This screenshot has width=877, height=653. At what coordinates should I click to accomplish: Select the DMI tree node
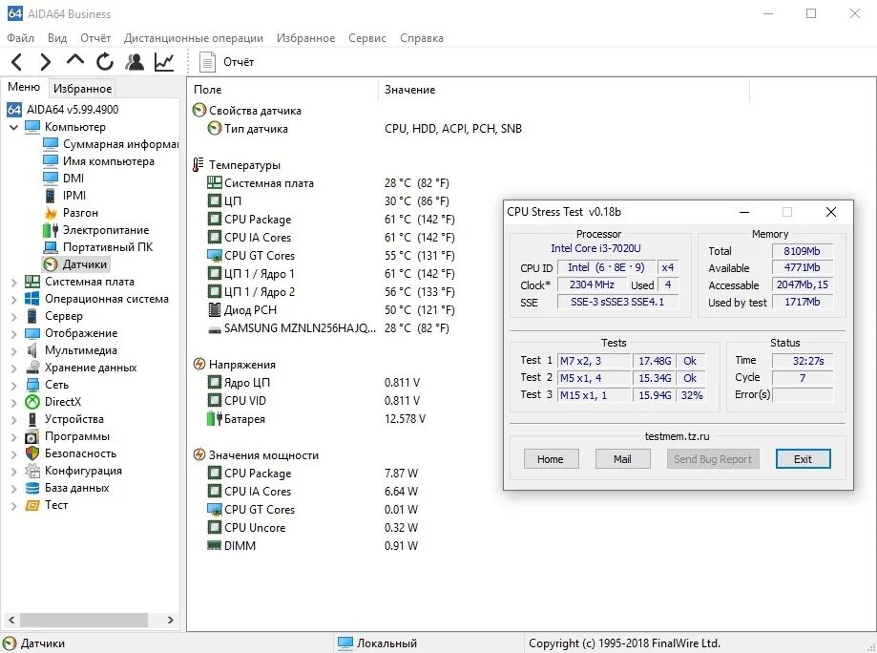coord(73,178)
